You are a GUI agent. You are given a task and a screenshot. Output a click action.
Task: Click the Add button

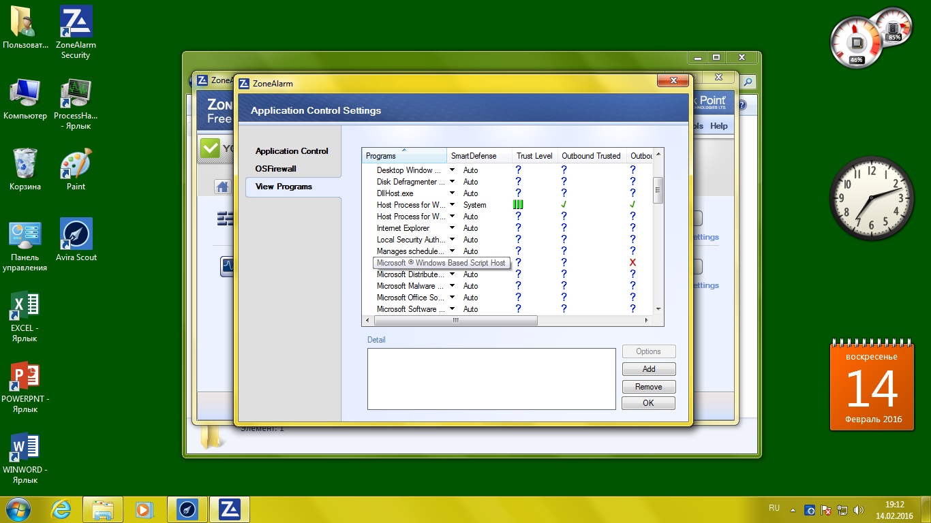[x=648, y=369]
